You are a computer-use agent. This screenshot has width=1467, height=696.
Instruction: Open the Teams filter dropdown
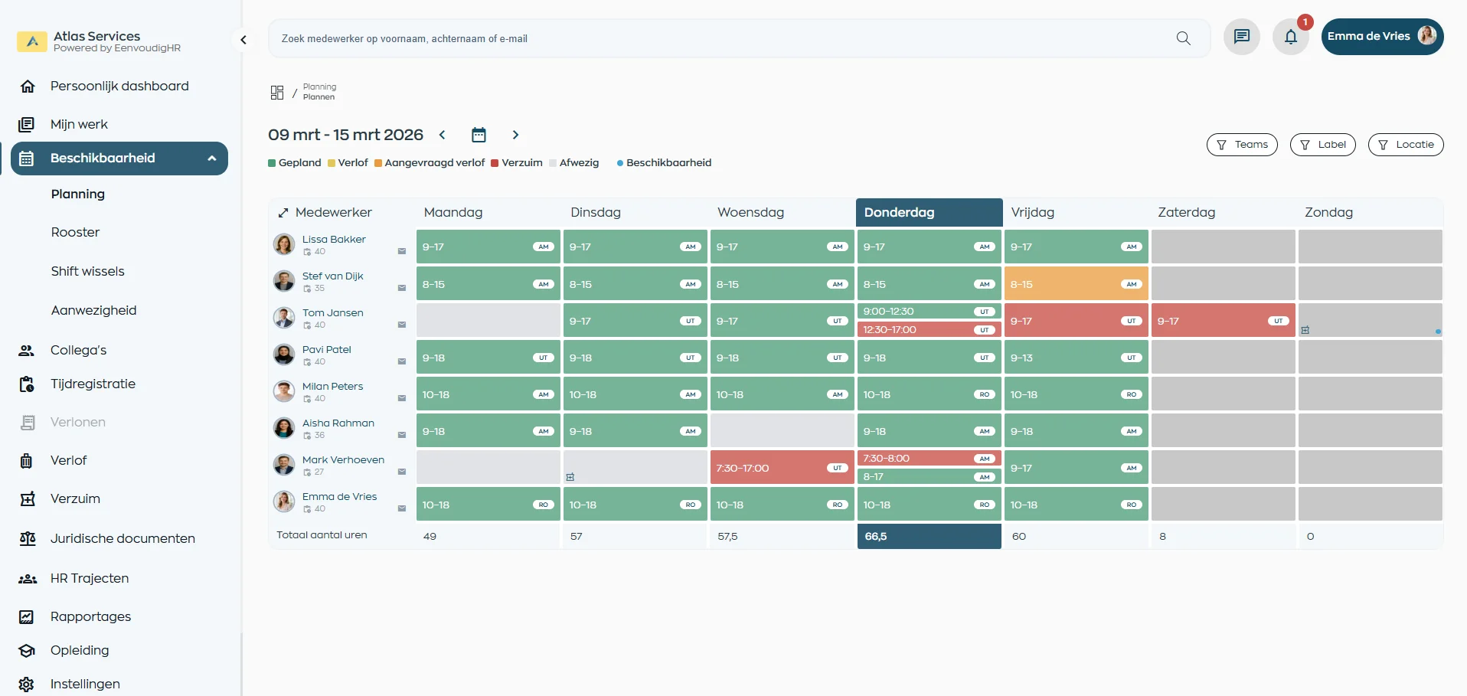tap(1242, 145)
